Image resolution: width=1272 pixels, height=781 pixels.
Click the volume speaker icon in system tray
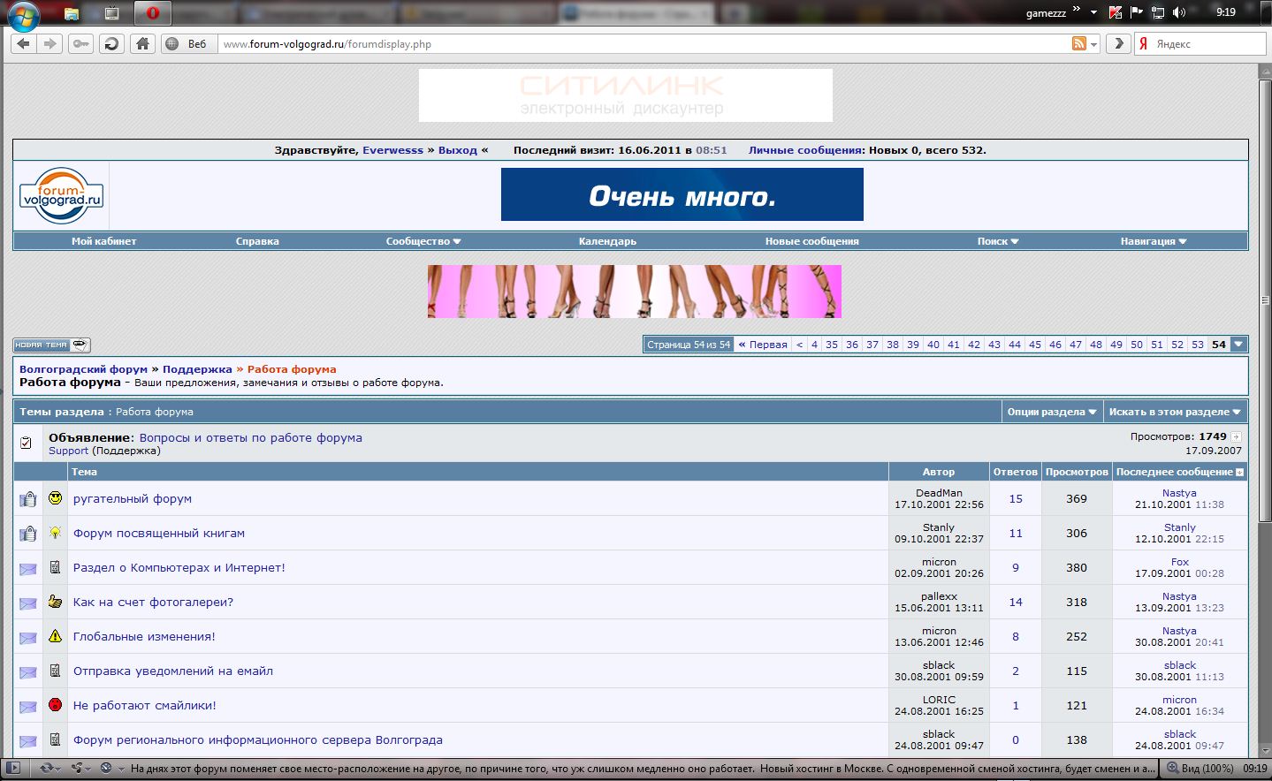(1178, 12)
